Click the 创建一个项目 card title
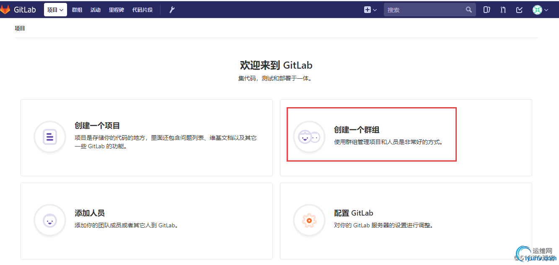 pos(97,126)
